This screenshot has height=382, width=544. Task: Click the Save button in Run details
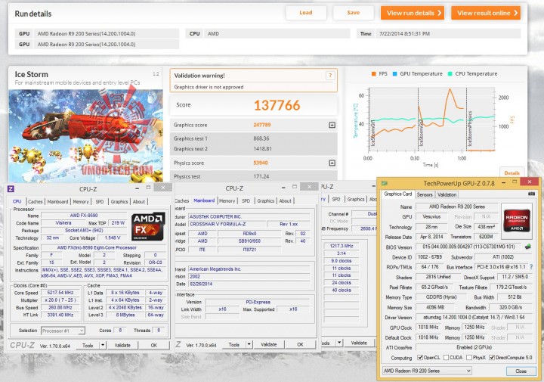[x=353, y=13]
